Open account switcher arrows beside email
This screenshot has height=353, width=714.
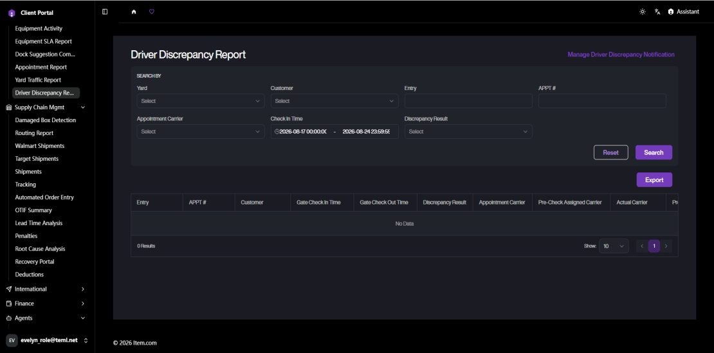pyautogui.click(x=86, y=340)
